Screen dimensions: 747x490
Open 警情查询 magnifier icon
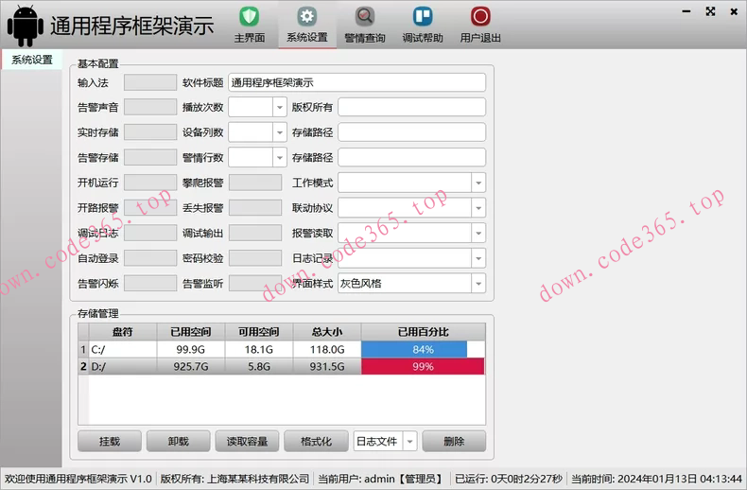click(364, 17)
